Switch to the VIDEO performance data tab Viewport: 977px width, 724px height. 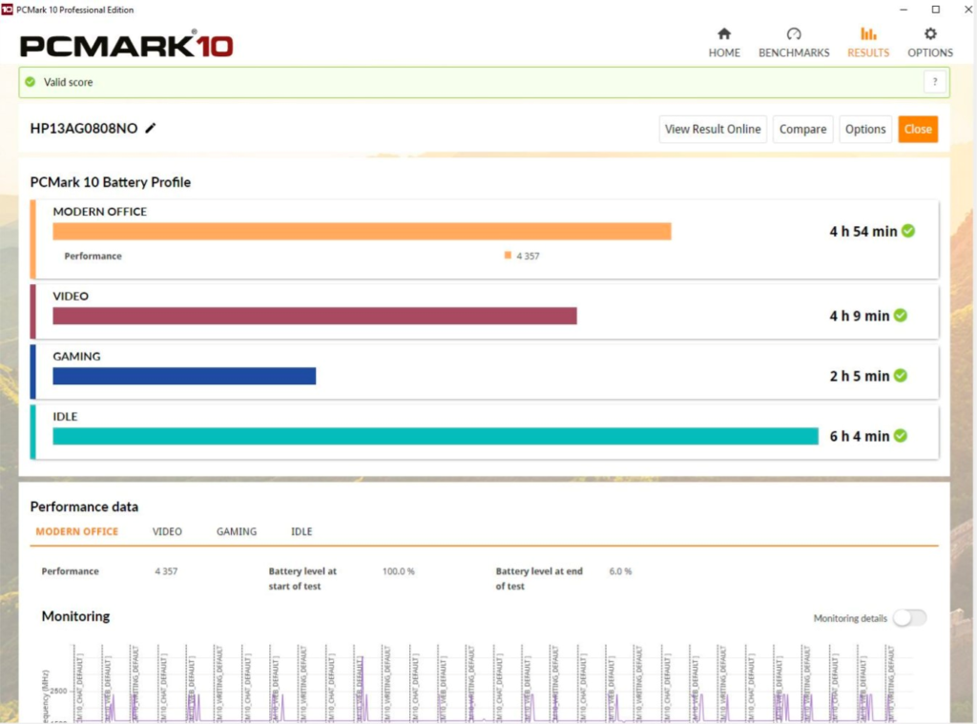pos(167,531)
